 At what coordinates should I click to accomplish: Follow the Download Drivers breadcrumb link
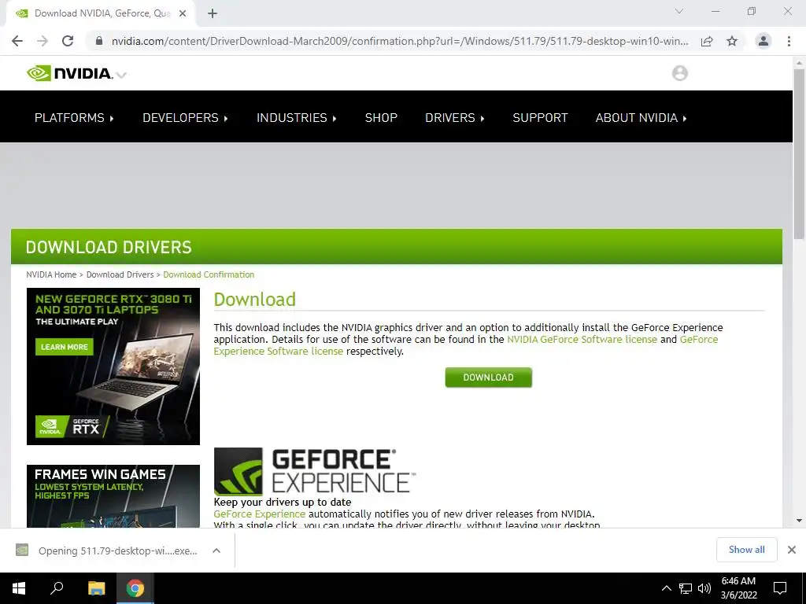(120, 274)
